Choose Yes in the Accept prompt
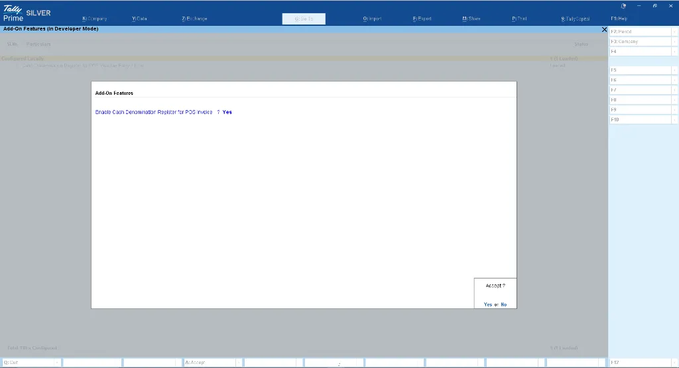 [488, 304]
